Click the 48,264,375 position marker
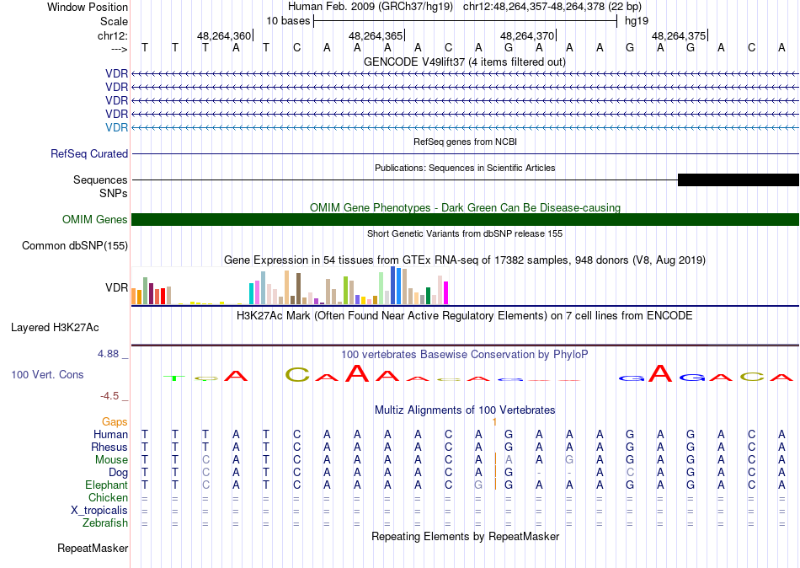The image size is (800, 568). click(680, 35)
